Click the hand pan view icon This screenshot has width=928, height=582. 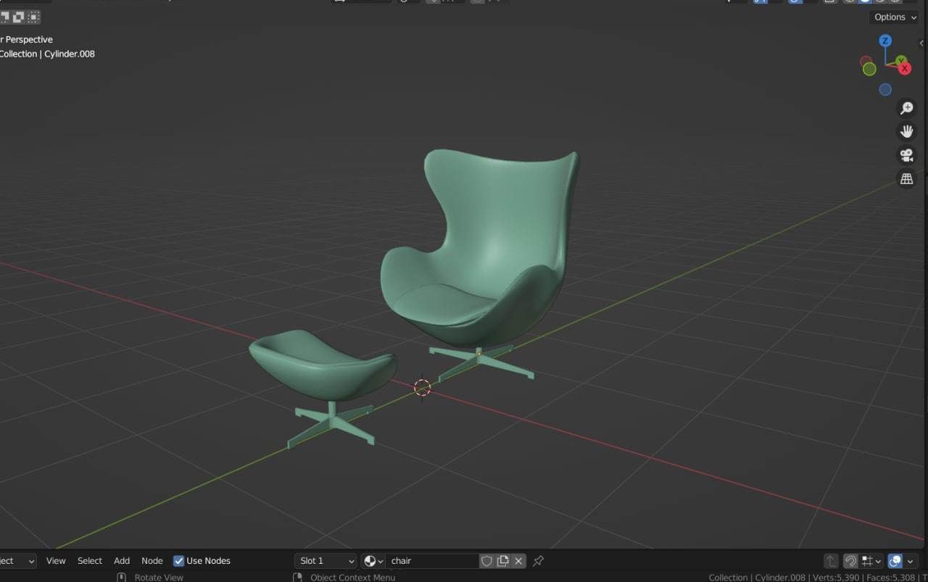click(x=906, y=132)
